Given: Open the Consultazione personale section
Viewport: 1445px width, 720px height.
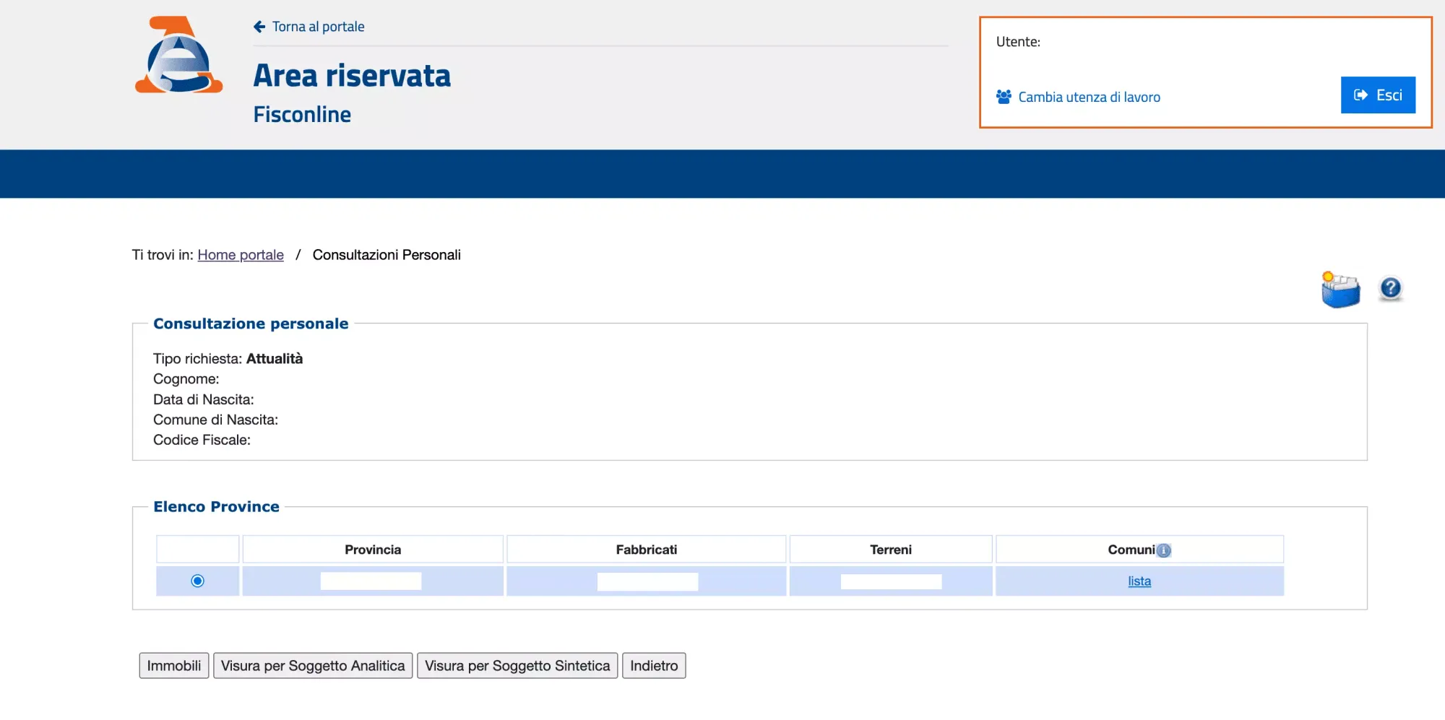Looking at the screenshot, I should coord(250,323).
